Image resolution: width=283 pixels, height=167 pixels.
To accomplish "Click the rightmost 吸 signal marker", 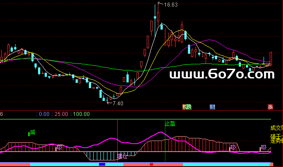I will pyautogui.click(x=264, y=148).
